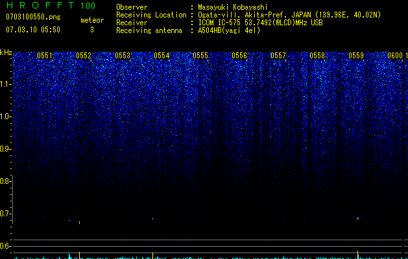Click the faint echo before 0554
408x259 pixels.
(152, 219)
